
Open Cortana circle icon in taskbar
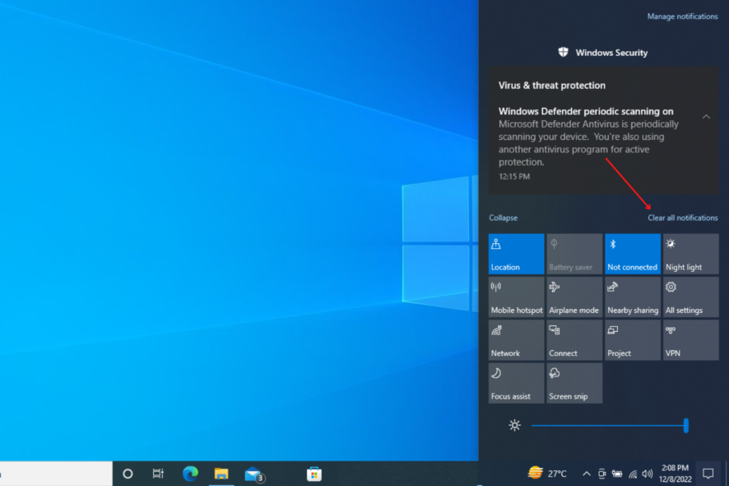(128, 474)
